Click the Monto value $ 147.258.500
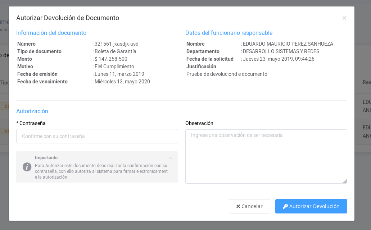The image size is (371, 230). [111, 59]
